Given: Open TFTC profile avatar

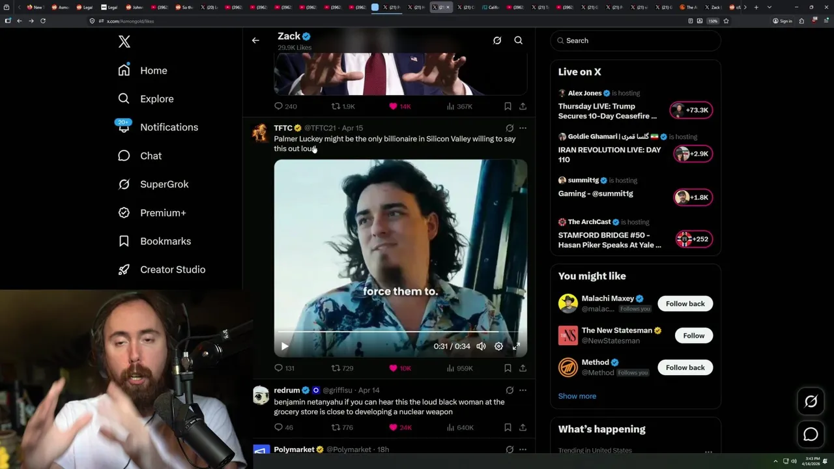Looking at the screenshot, I should 261,132.
